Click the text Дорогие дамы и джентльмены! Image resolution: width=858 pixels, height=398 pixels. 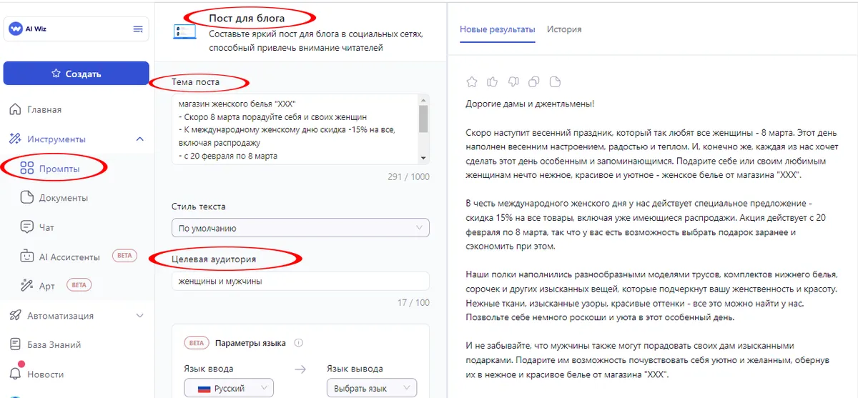click(x=529, y=104)
